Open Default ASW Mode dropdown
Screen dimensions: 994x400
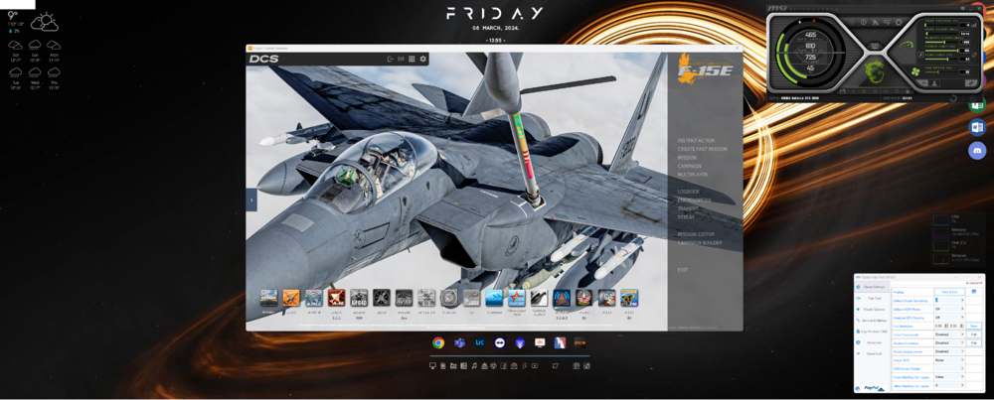(949, 309)
